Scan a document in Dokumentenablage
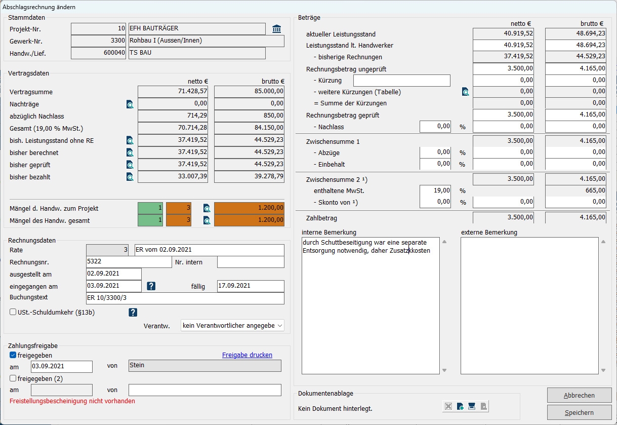Image resolution: width=617 pixels, height=425 pixels. click(x=471, y=406)
